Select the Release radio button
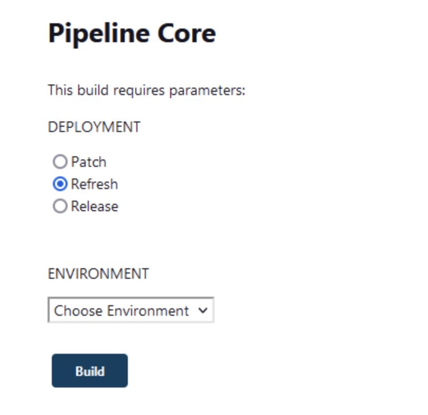 [60, 206]
